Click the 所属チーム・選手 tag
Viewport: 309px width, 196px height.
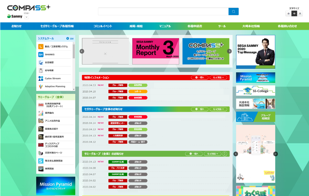(138, 142)
